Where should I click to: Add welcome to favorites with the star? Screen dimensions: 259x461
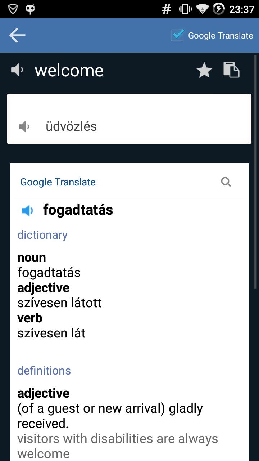click(204, 70)
